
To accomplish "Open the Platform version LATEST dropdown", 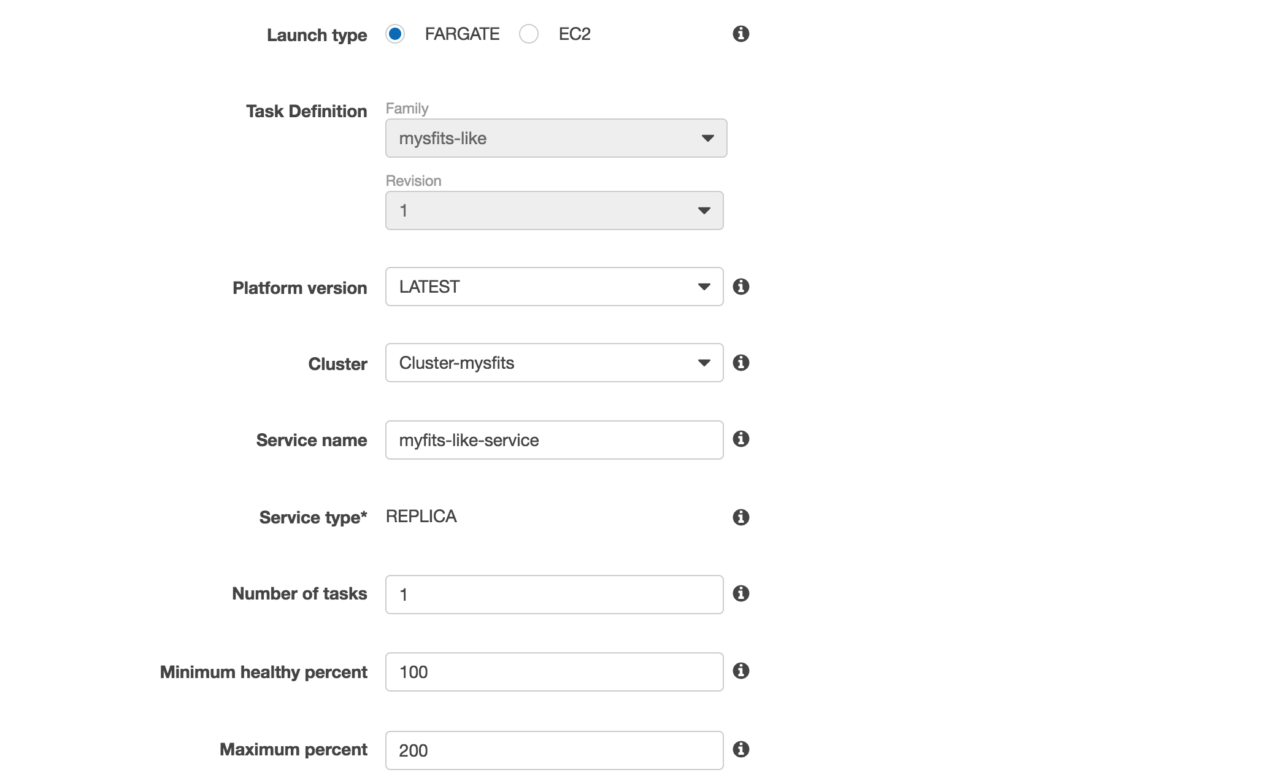I will [555, 287].
